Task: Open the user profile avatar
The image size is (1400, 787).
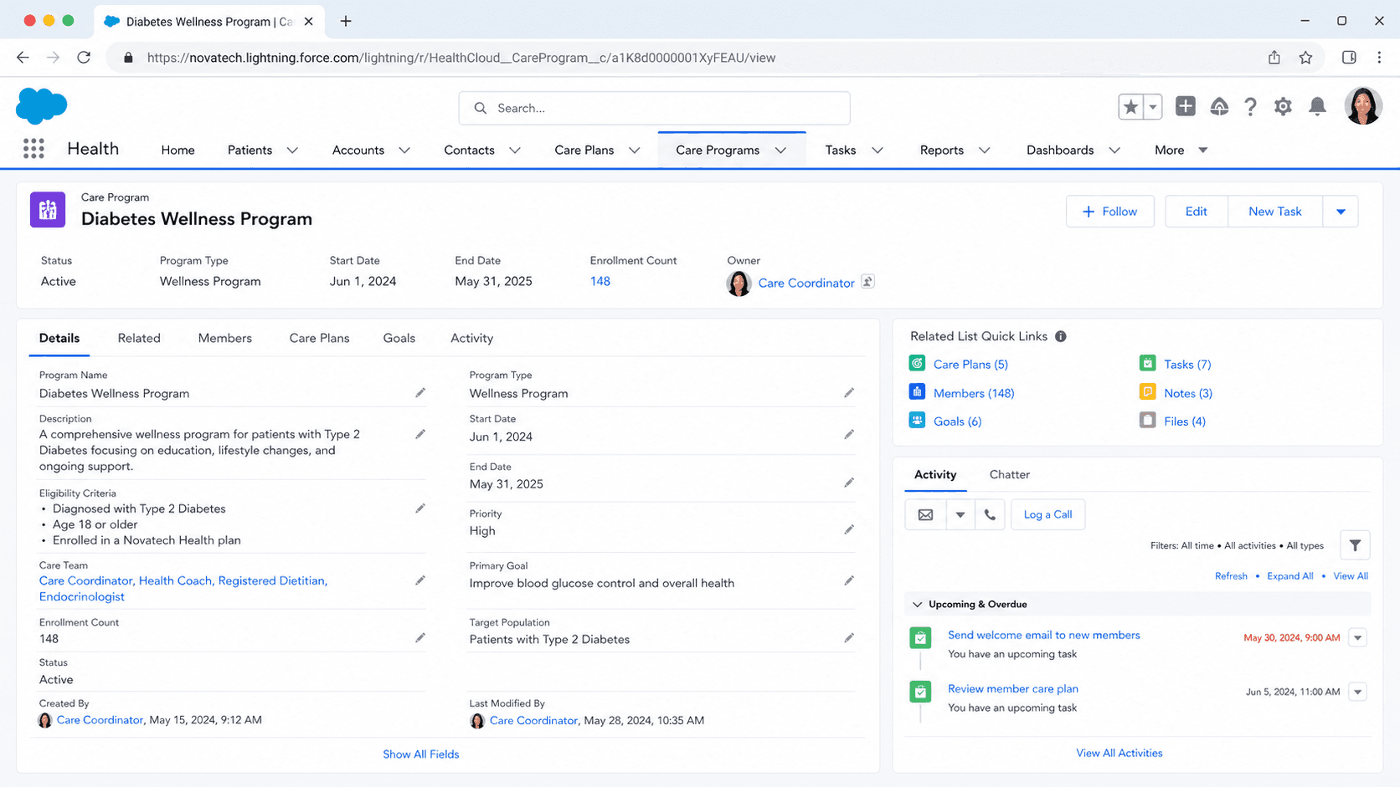Action: (1362, 106)
